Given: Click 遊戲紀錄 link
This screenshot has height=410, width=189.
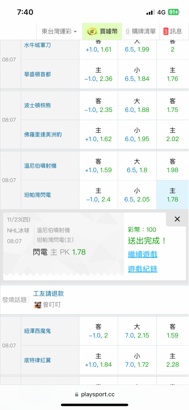Looking at the screenshot, I should (x=142, y=269).
